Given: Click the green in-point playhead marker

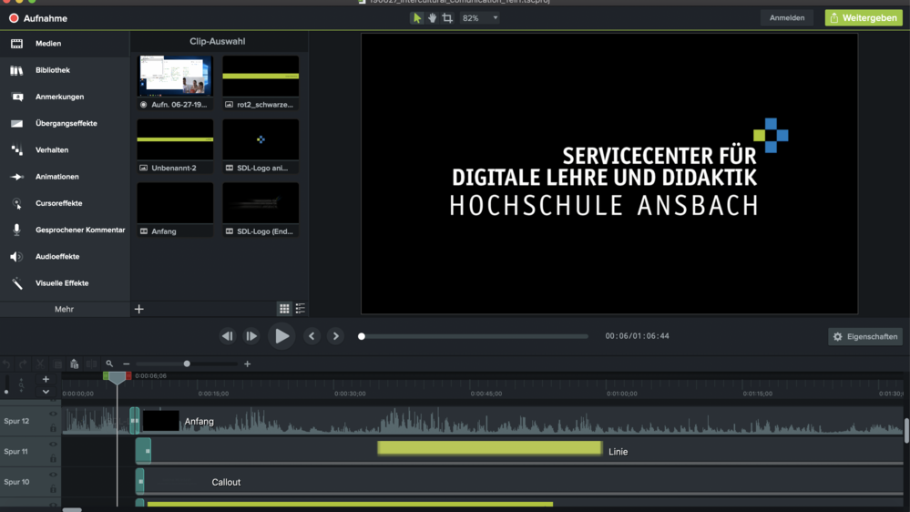Looking at the screenshot, I should coord(106,376).
